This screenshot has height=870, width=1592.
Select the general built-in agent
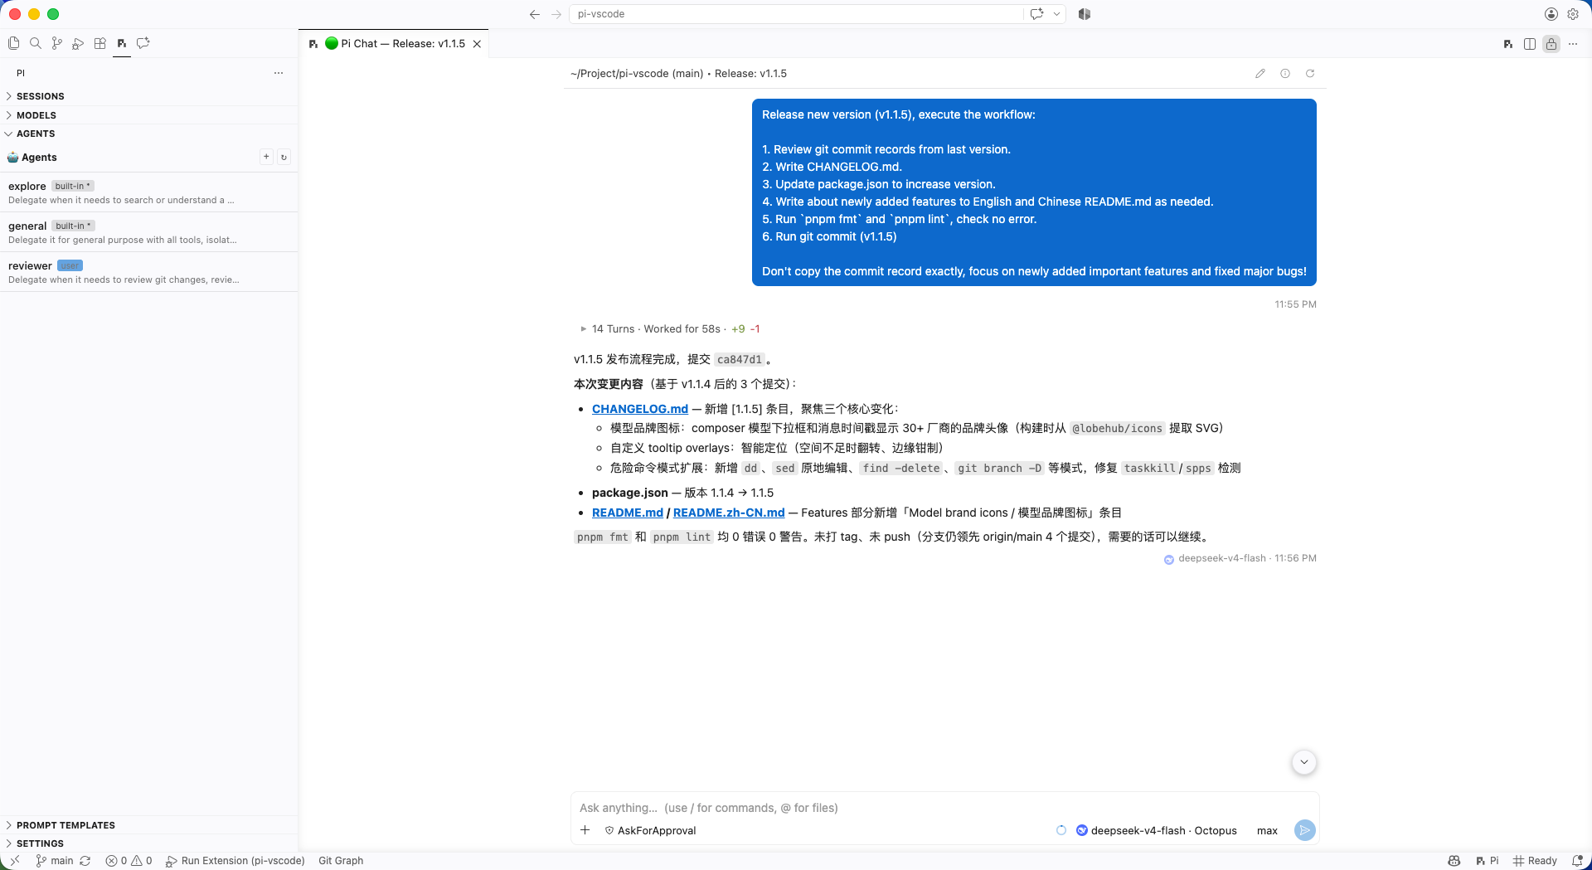149,232
